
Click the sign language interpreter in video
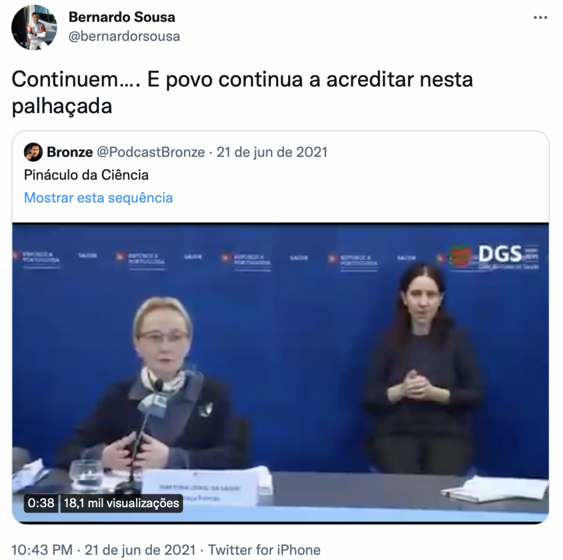(x=423, y=368)
